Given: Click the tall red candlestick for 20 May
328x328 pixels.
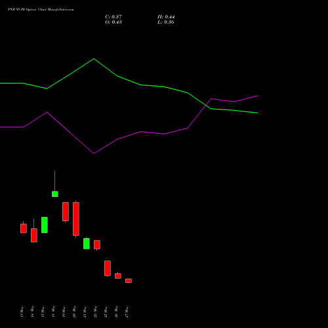Looking at the screenshot, I should click(76, 219).
